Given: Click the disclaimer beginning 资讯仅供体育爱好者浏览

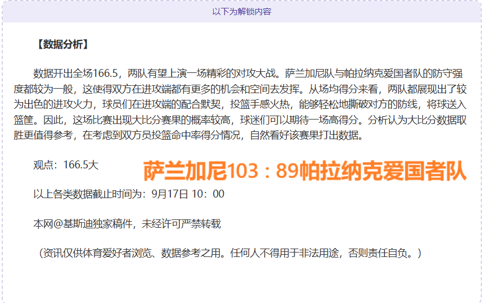Looking at the screenshot, I should point(229,253).
